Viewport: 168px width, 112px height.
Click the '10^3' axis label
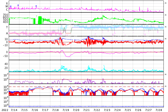(x=6, y=90)
